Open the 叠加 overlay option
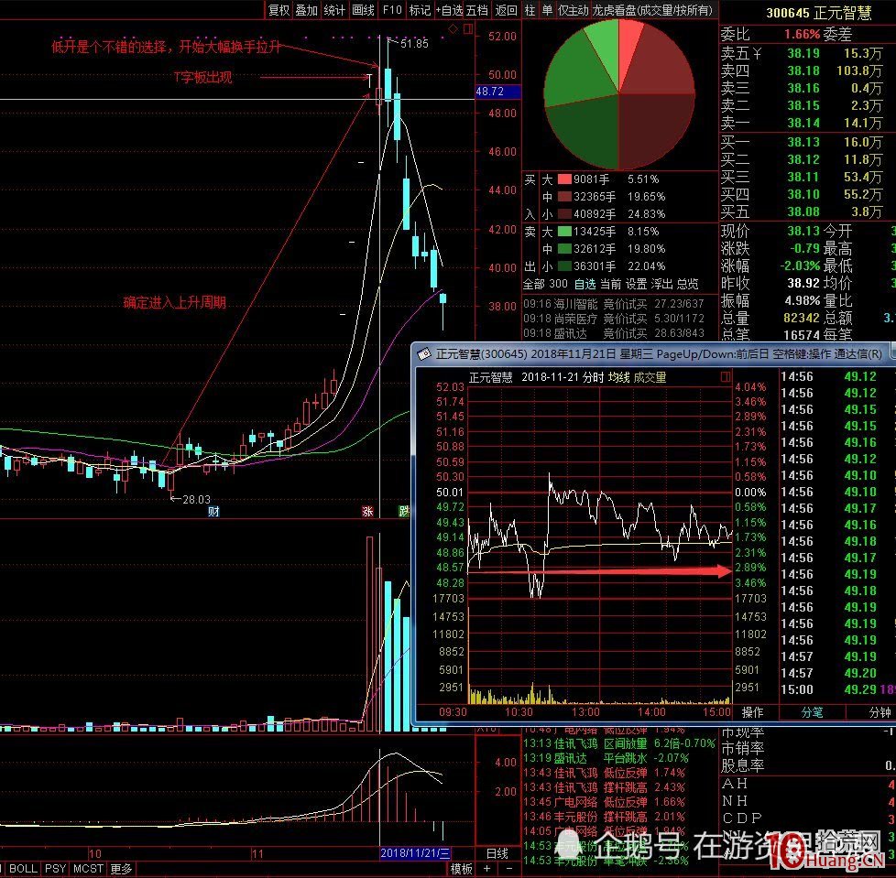Viewport: 896px width, 878px height. [x=306, y=10]
